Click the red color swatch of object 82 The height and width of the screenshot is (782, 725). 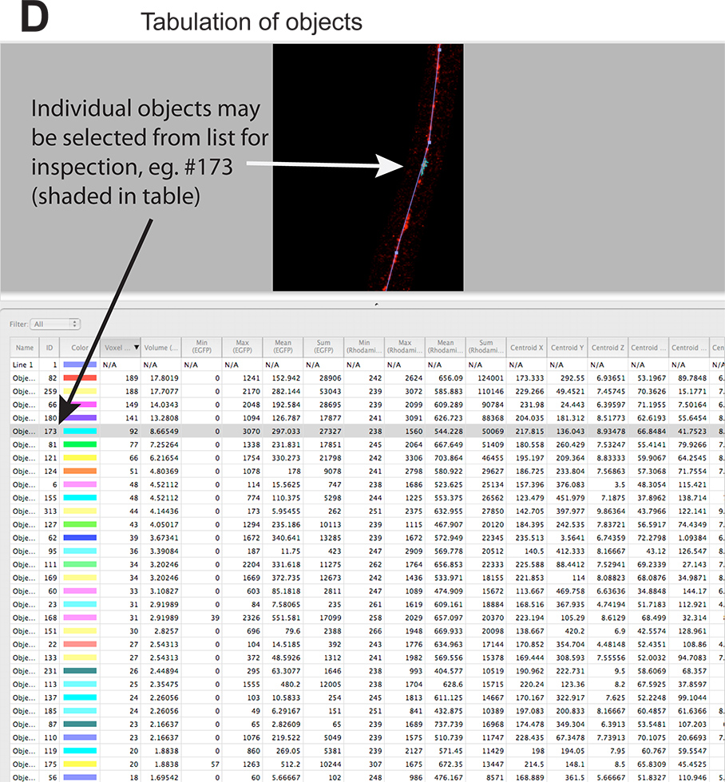(x=80, y=378)
